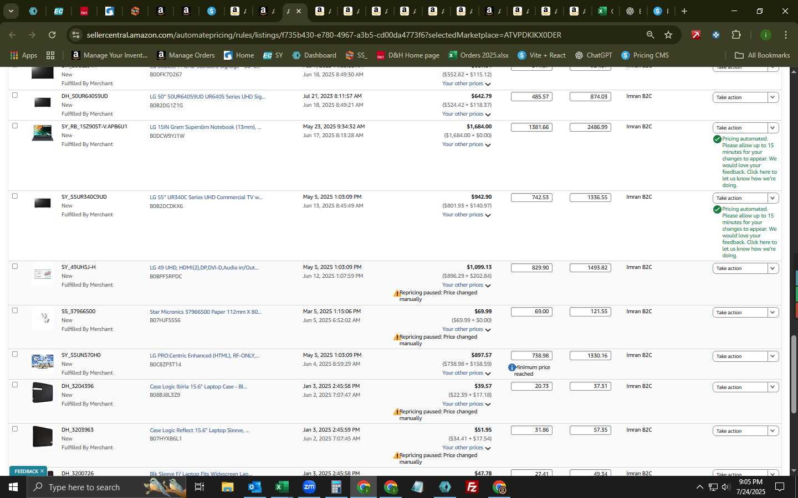The width and height of the screenshot is (798, 498).
Task: Select checkbox for DH_3204396 row
Action: pyautogui.click(x=15, y=385)
